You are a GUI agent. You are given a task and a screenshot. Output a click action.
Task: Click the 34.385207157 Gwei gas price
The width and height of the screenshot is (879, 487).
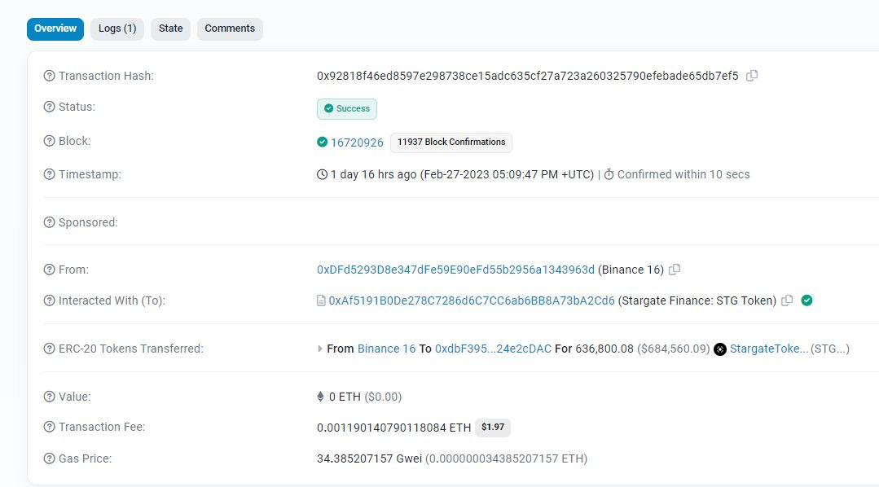tap(369, 458)
